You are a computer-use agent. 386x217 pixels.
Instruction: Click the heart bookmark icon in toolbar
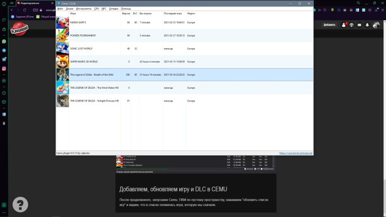tap(325, 10)
